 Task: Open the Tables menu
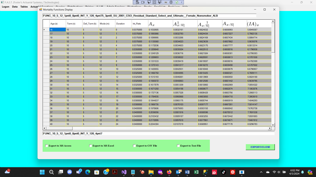coord(24,6)
